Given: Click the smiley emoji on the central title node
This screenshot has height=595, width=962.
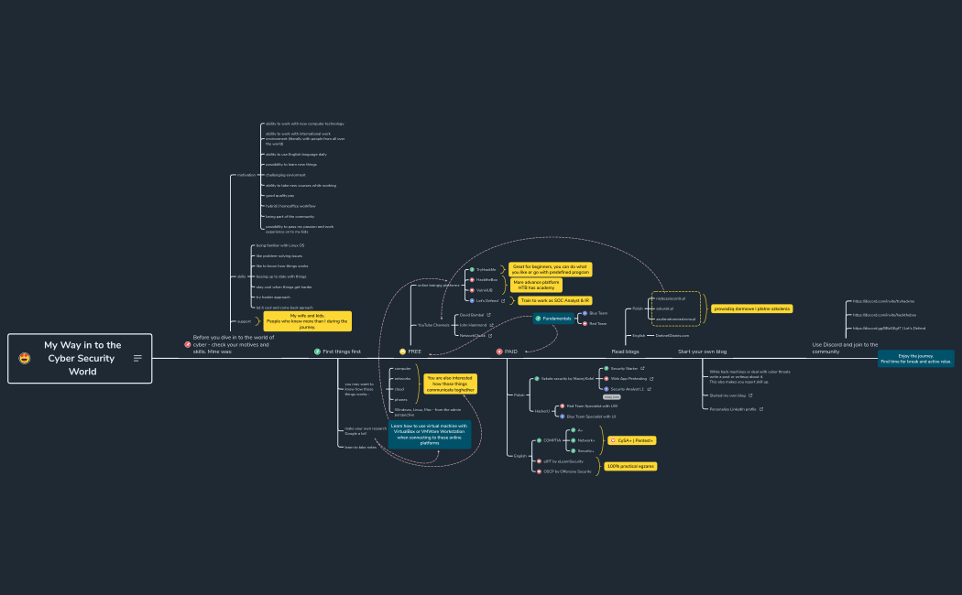Looking at the screenshot, I should point(25,358).
